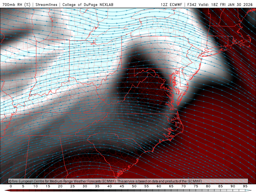This screenshot has width=256, height=192.
Task: Click the 85 tick label on legend
Action: tap(220, 186)
